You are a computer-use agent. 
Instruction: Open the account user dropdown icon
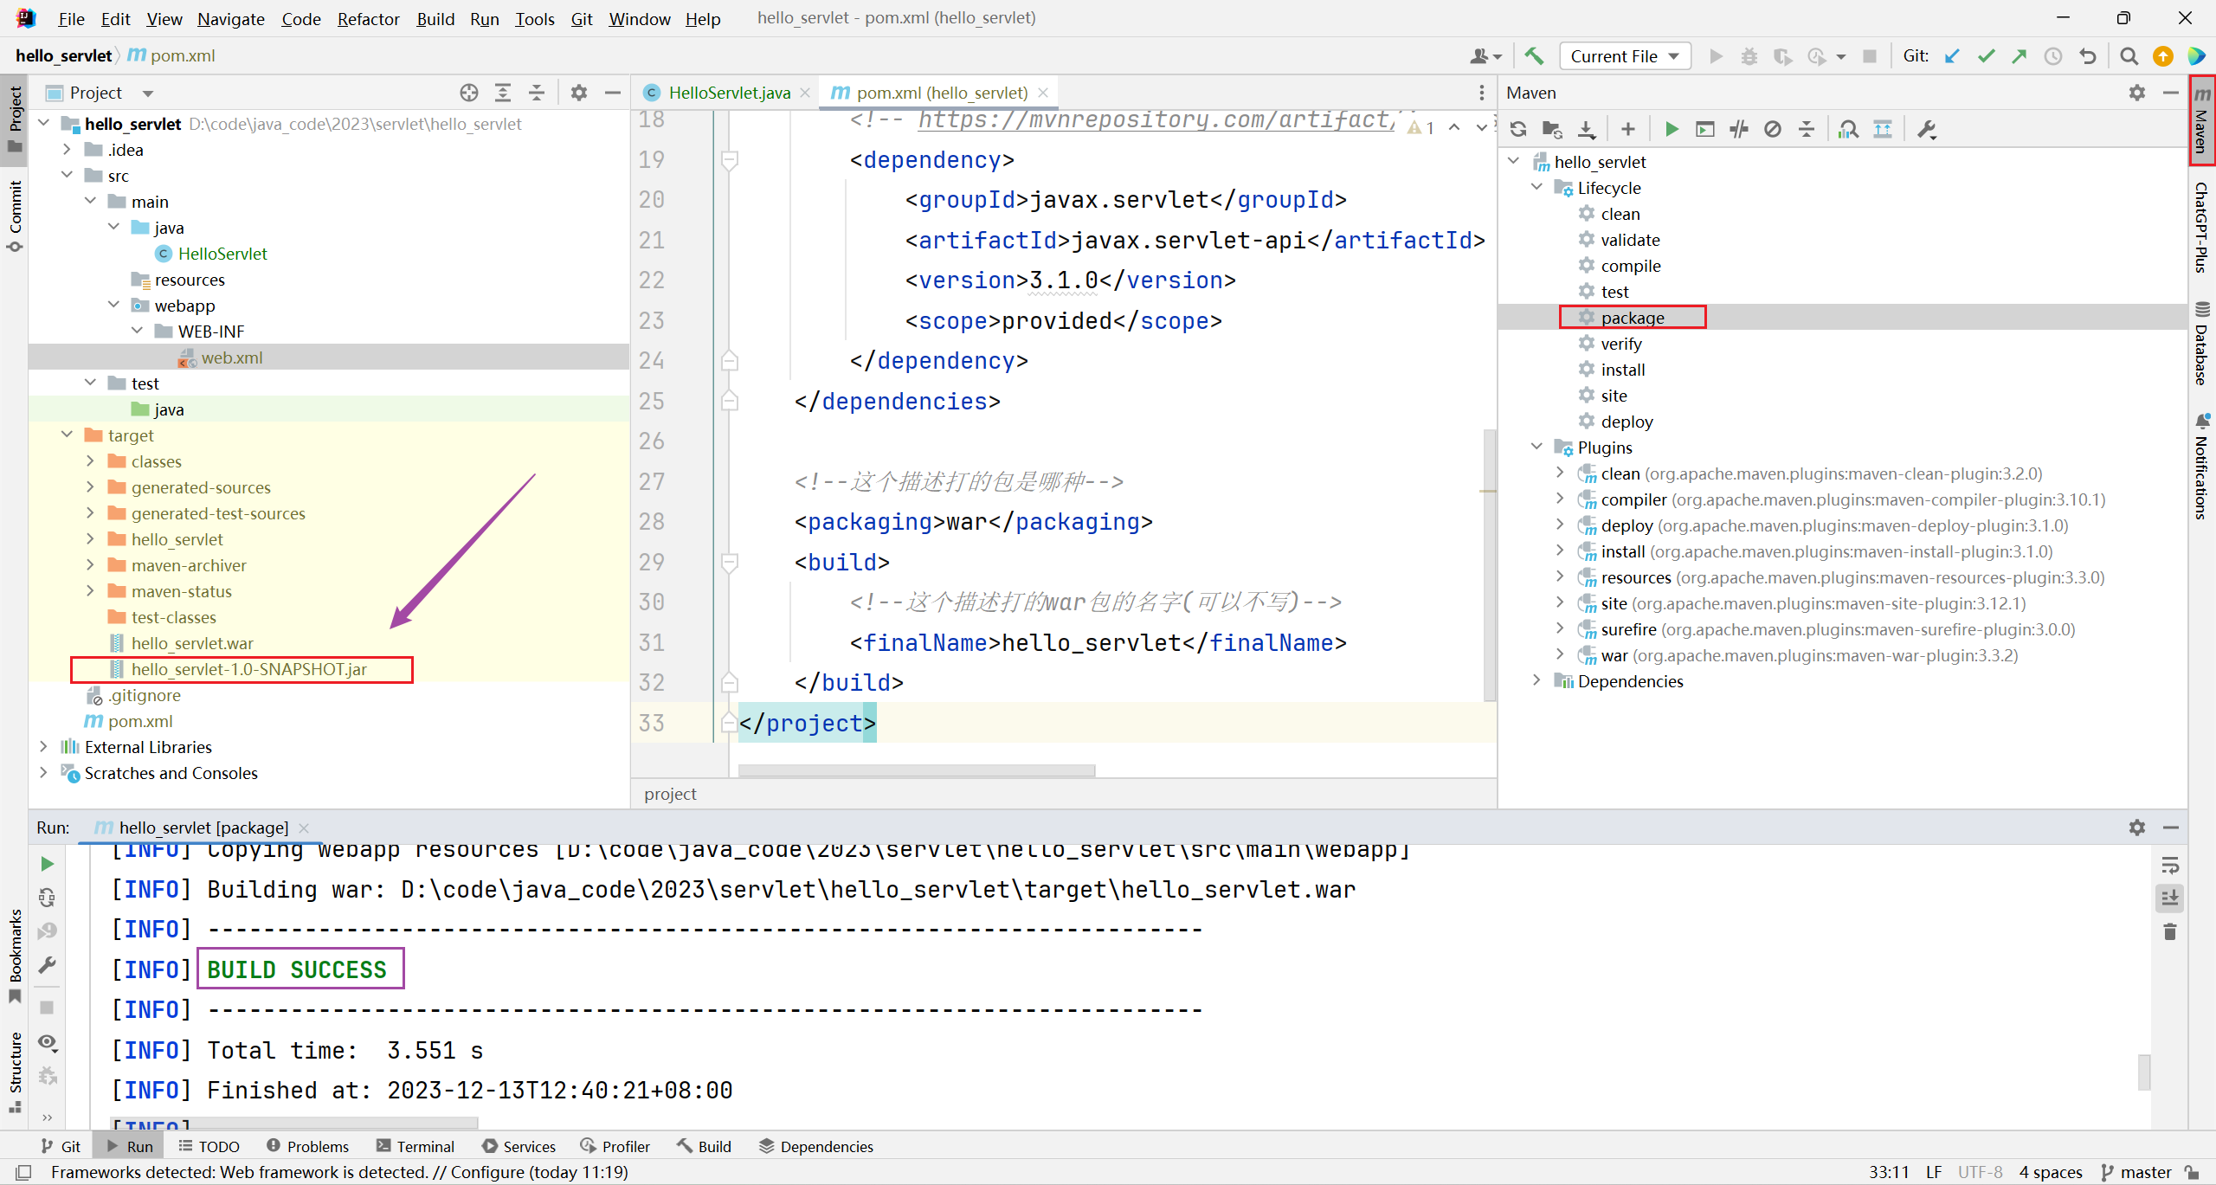pos(1485,56)
